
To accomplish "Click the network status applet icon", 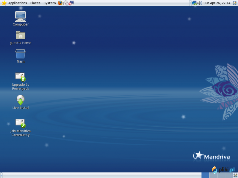I will pos(194,3).
